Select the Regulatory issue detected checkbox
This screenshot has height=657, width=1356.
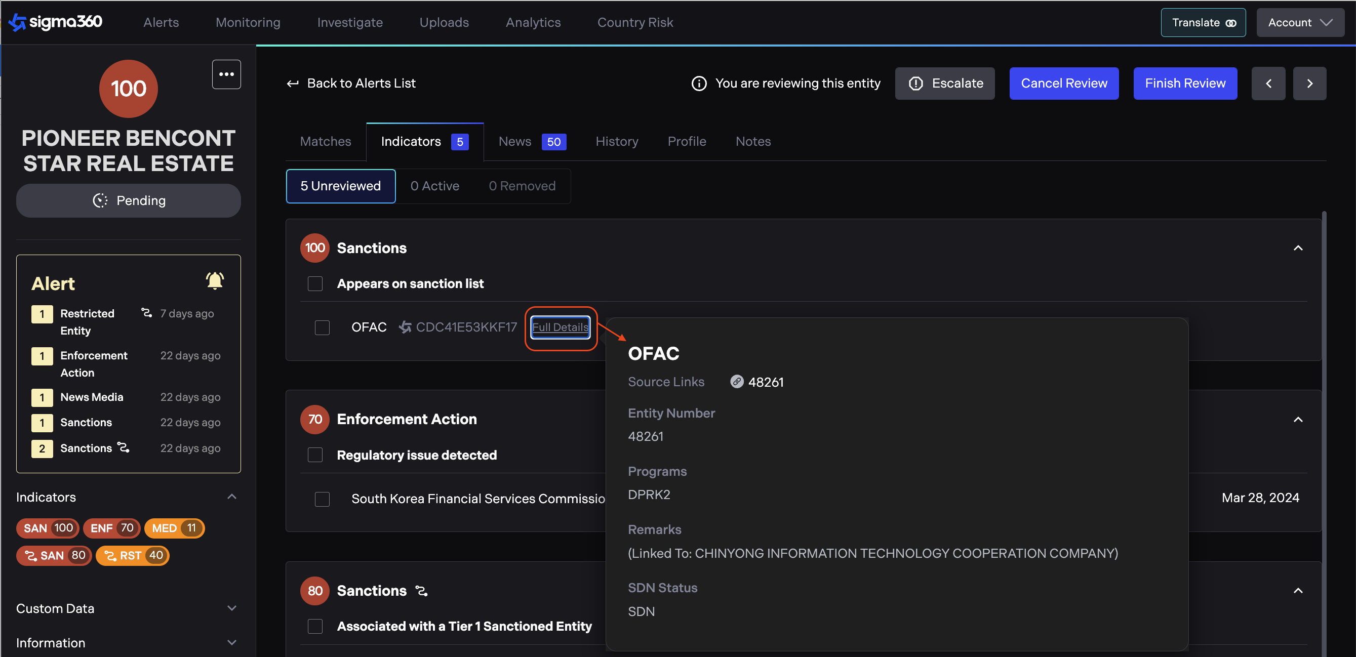(315, 455)
